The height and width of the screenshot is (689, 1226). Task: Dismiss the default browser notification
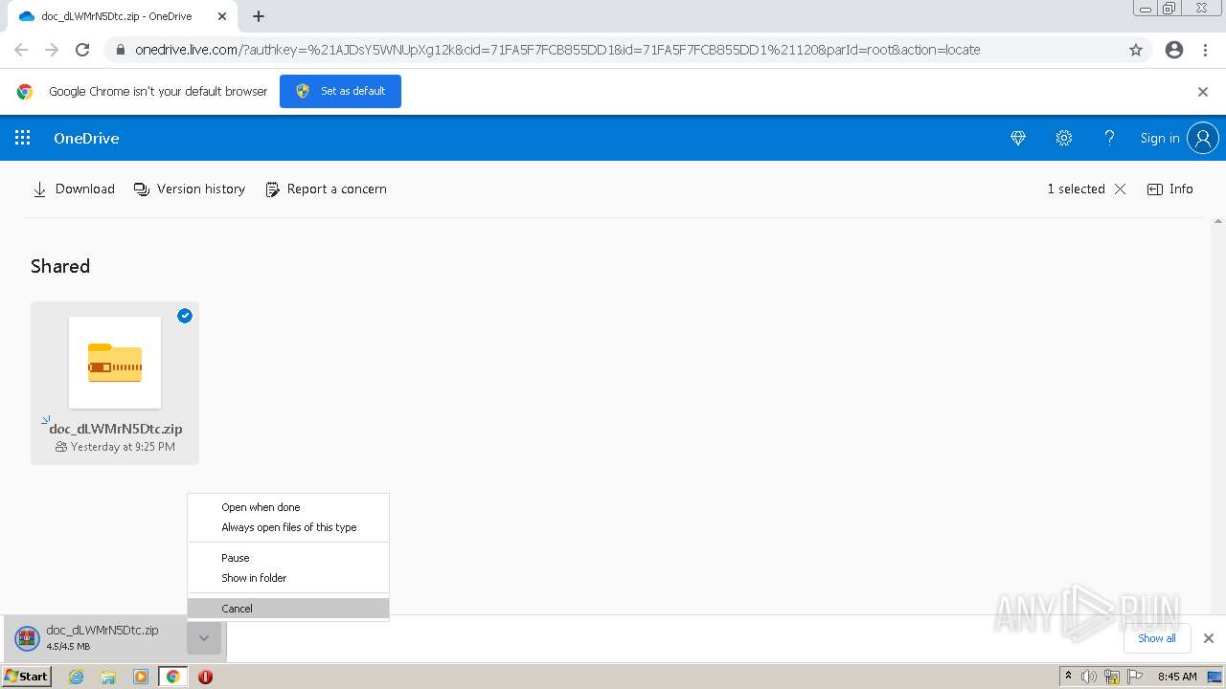point(1203,92)
